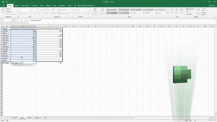Open Conditional Formatting menu
The width and height of the screenshot is (217, 122).
coord(95,12)
